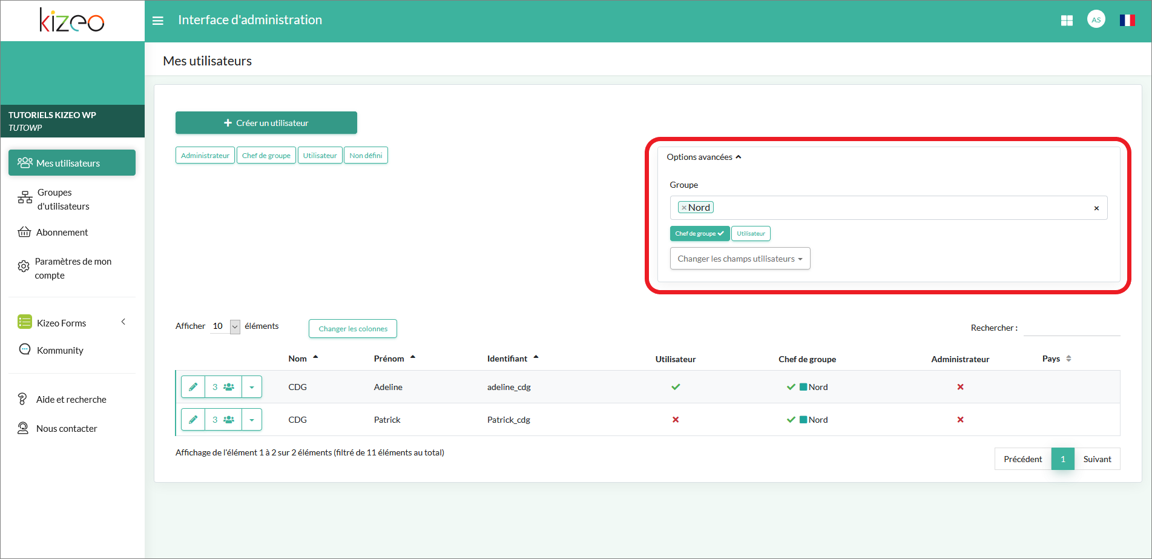Click inside the Groupe selection field
The width and height of the screenshot is (1152, 559).
click(889, 208)
